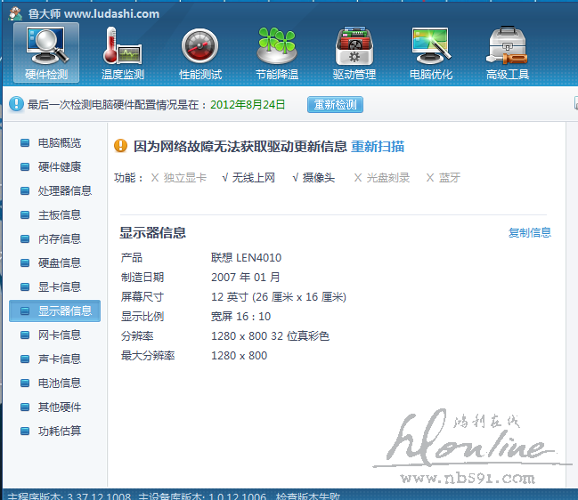This screenshot has height=500, width=578.
Task: Open 主板信息 motherboard info section
Action: (59, 215)
